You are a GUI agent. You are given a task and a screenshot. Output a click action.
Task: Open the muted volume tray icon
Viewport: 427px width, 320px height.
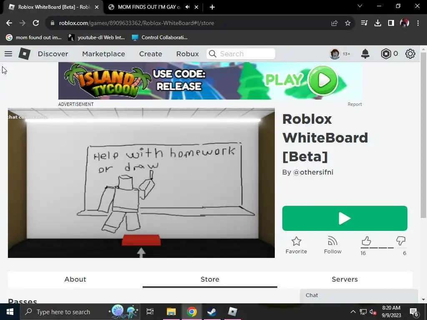373,312
